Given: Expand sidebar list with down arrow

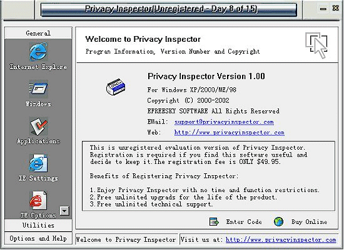Looking at the screenshot, I should pyautogui.click(x=64, y=211).
